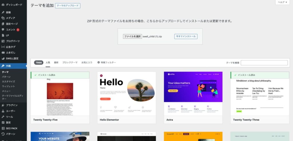Click the paintbrush icon beside 外観
Viewport: 293px width, 141px height.
(x=3, y=66)
